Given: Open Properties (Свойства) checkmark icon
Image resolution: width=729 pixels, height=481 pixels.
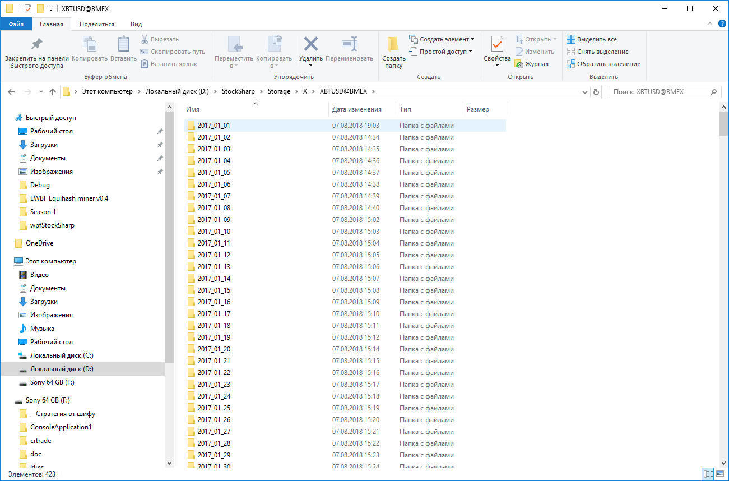Looking at the screenshot, I should pyautogui.click(x=497, y=44).
